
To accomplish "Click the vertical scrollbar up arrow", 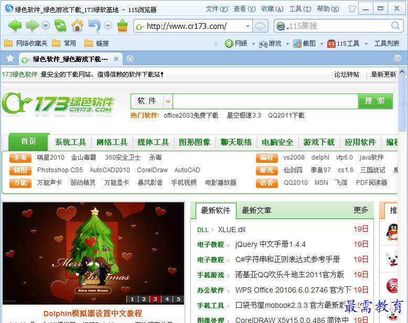I will (402, 71).
